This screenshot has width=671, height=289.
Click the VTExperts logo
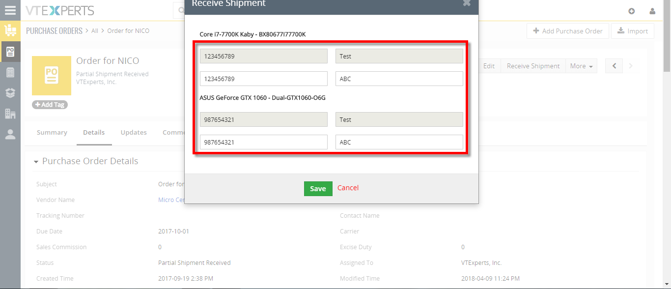(59, 10)
